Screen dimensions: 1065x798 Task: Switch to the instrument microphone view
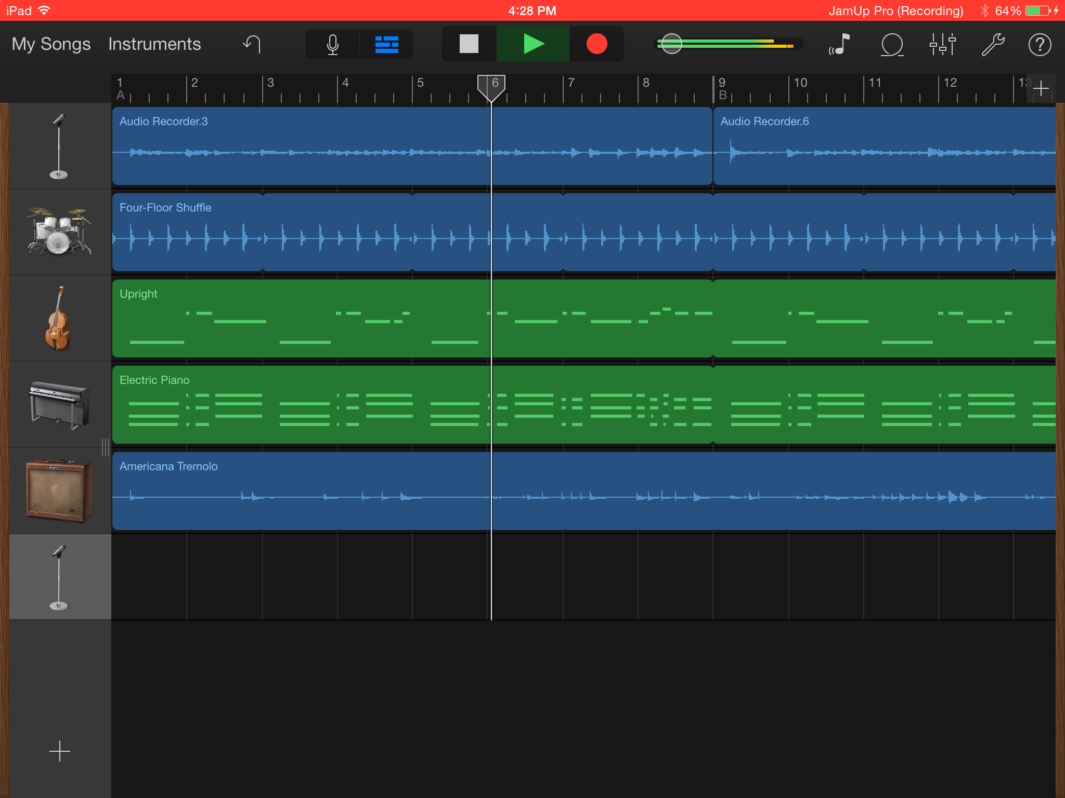pos(333,44)
